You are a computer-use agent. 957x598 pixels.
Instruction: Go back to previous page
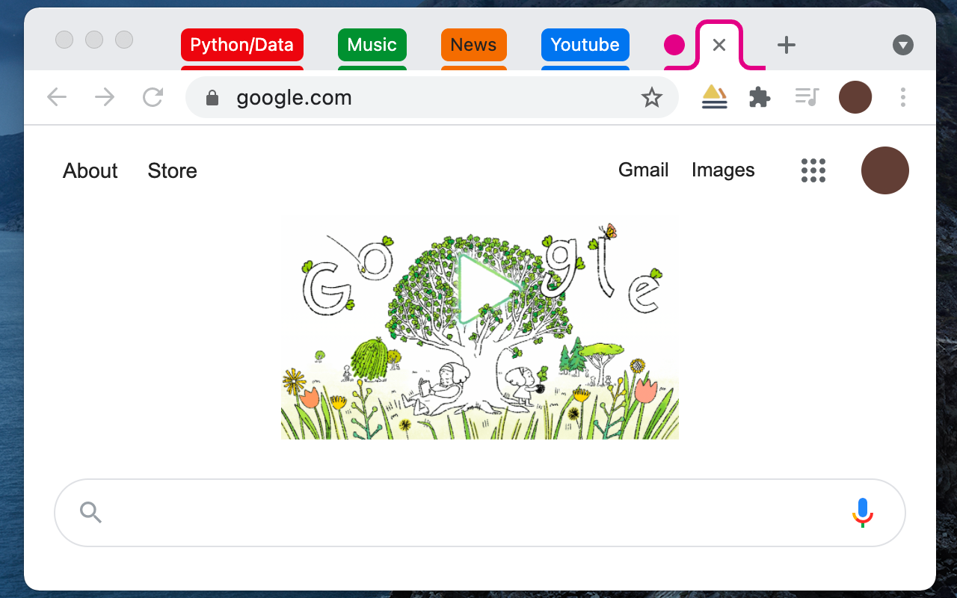pos(57,97)
